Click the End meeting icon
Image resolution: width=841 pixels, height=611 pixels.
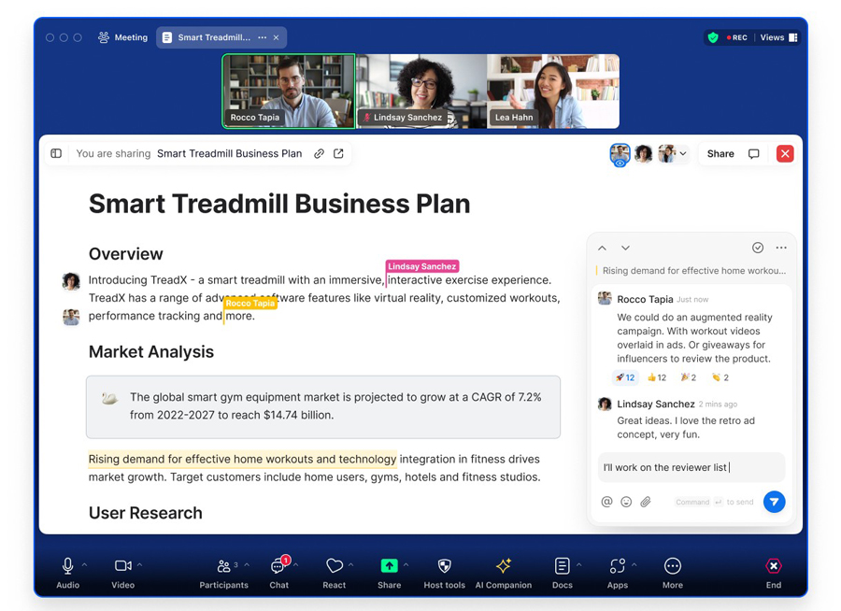click(x=774, y=566)
